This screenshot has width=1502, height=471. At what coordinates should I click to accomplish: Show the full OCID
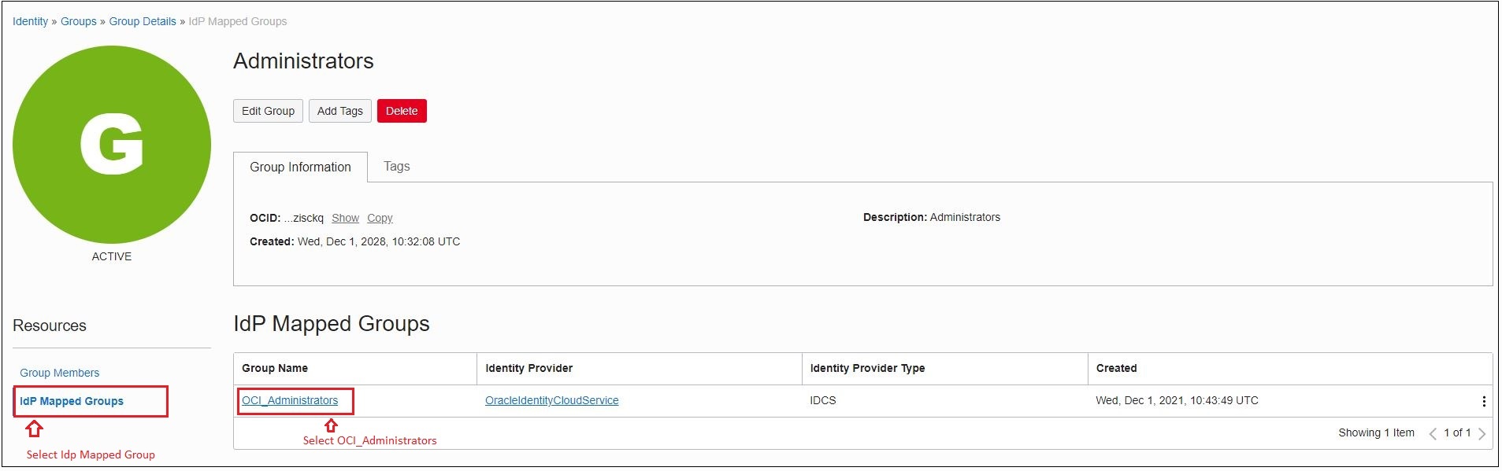pyautogui.click(x=345, y=218)
